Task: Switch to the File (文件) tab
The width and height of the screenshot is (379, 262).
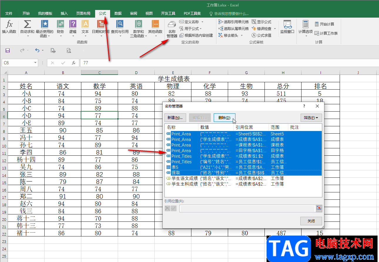Action: pos(9,14)
